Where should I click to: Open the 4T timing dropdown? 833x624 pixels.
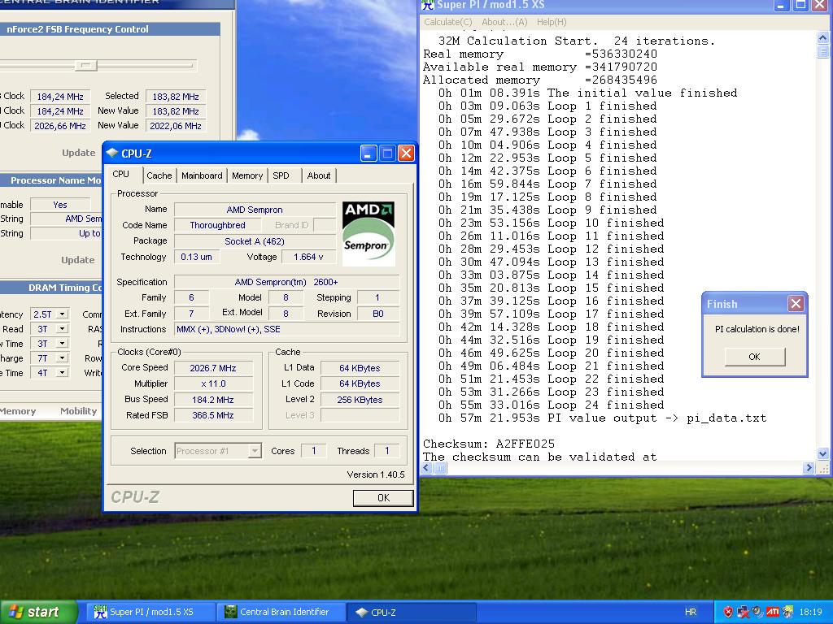[62, 372]
